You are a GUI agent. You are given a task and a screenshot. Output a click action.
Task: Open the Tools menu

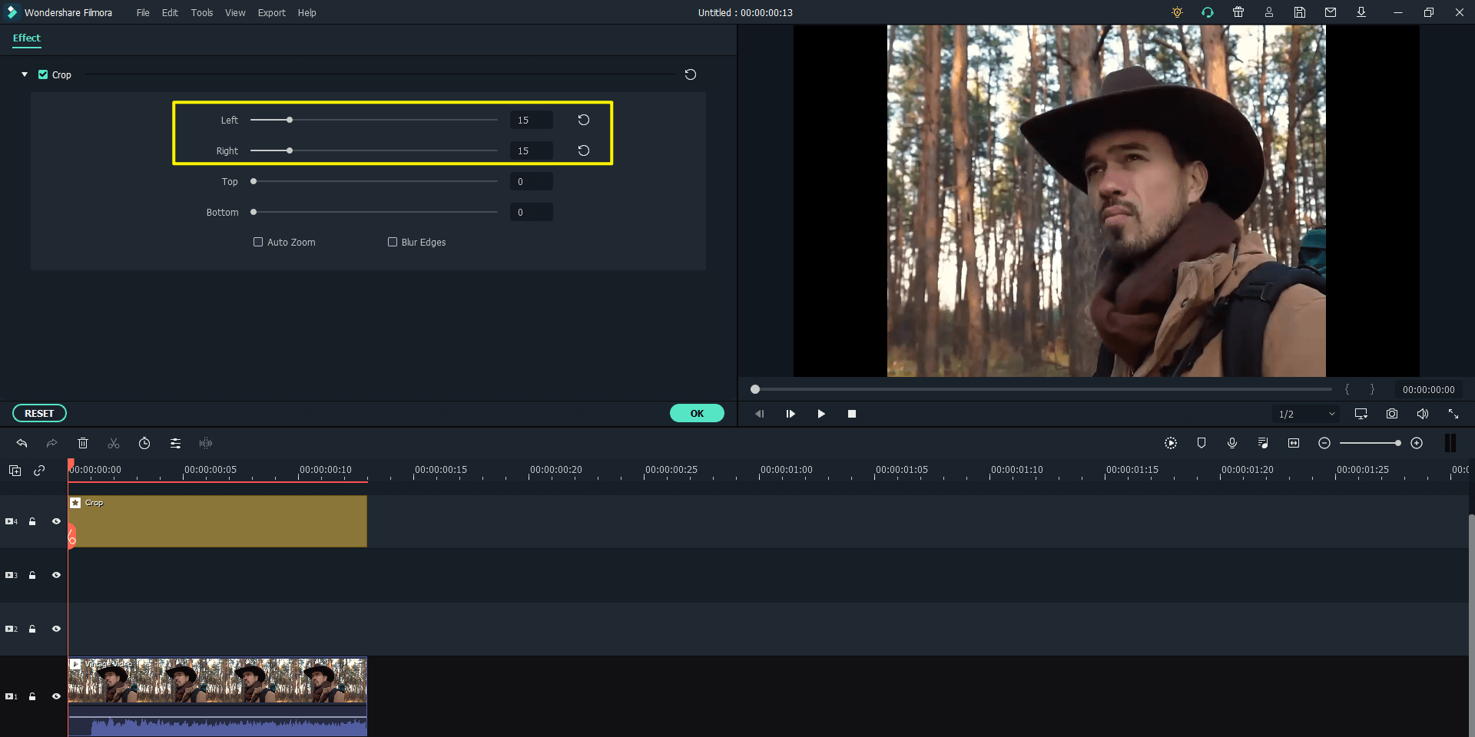[202, 12]
